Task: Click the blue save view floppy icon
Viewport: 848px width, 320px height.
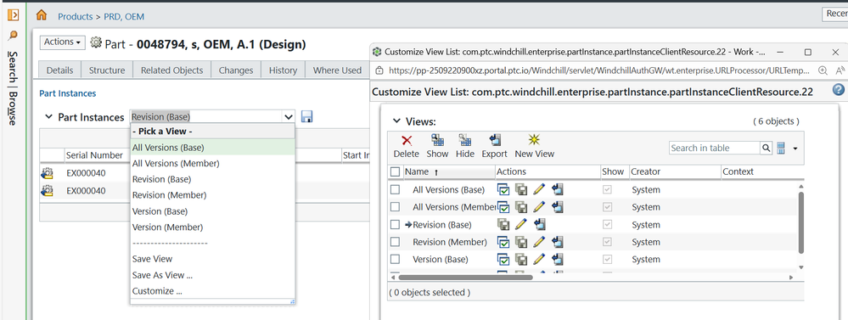Action: tap(306, 117)
